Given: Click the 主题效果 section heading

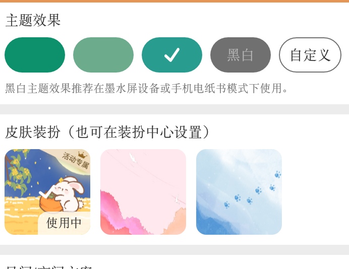Looking at the screenshot, I should coord(33,20).
